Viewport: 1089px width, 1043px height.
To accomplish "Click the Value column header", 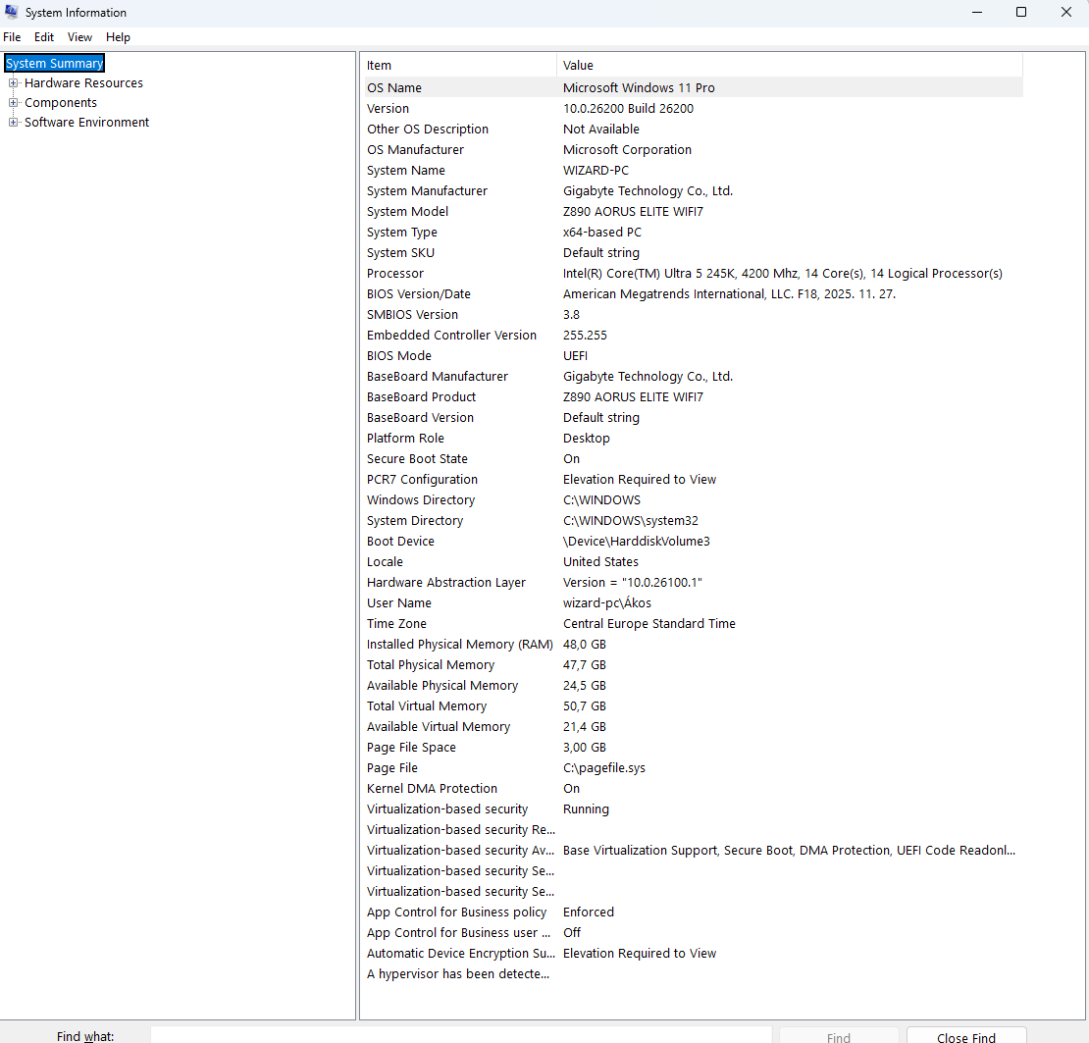I will (790, 66).
